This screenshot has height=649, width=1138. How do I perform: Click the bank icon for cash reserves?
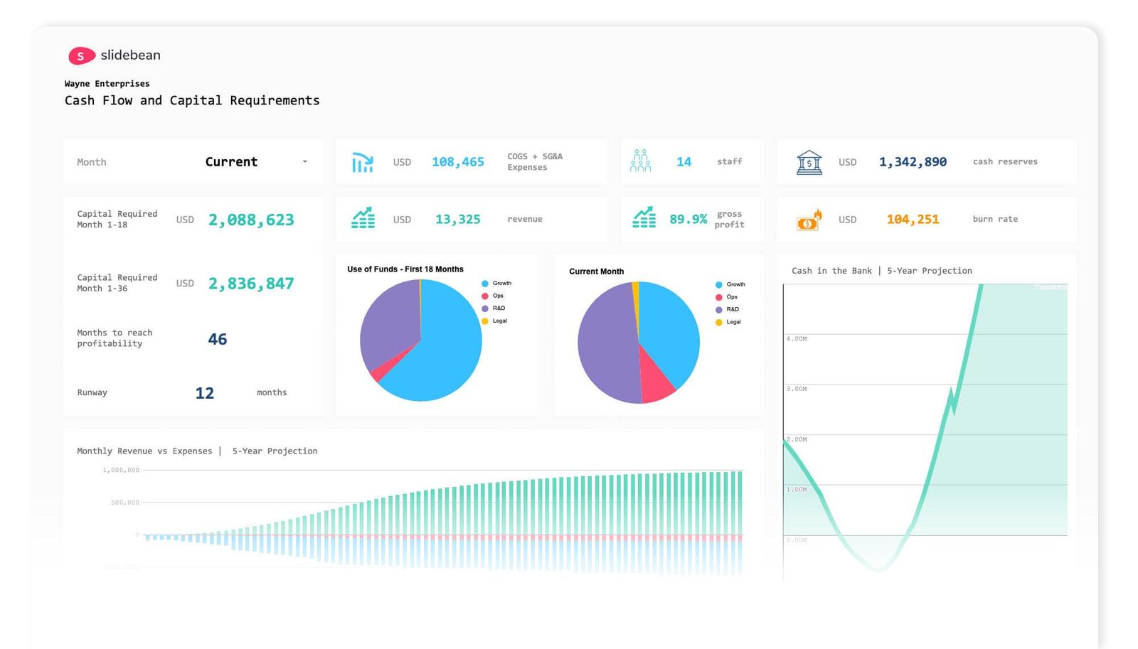(810, 162)
